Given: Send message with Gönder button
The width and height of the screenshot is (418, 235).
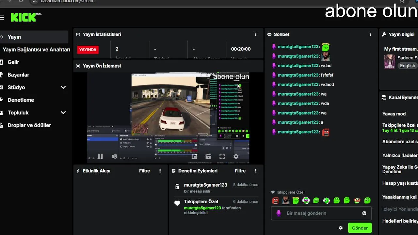Looking at the screenshot, I should click(360, 228).
